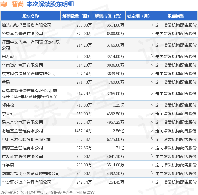The image size is (198, 195).
Task: Click the 限售类型 column header
Action: pyautogui.click(x=176, y=16)
